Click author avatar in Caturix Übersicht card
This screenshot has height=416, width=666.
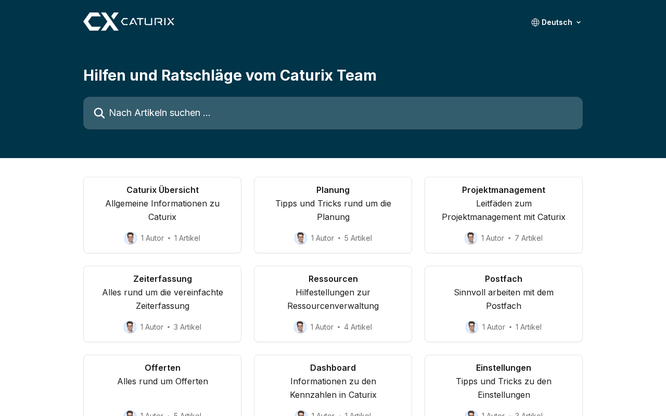(131, 238)
